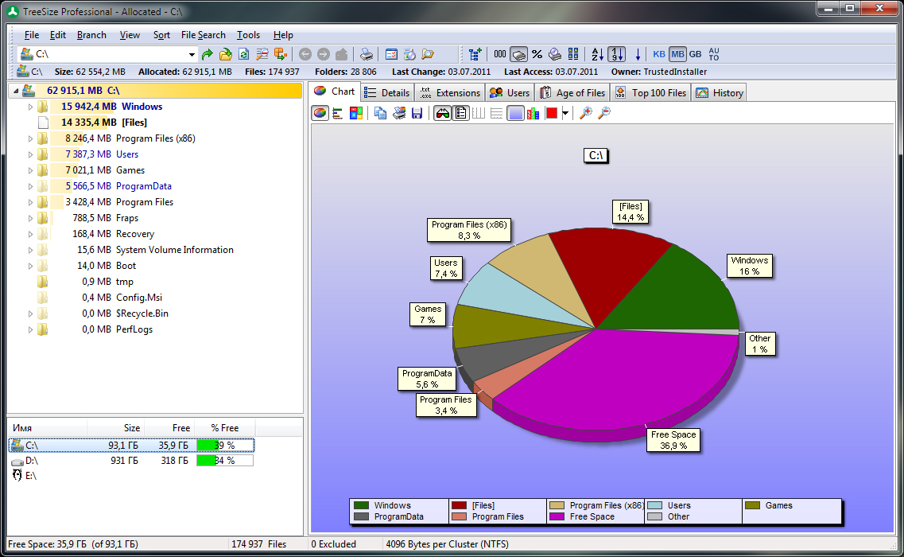Copy the chart to clipboard
The height and width of the screenshot is (557, 904).
click(x=381, y=113)
